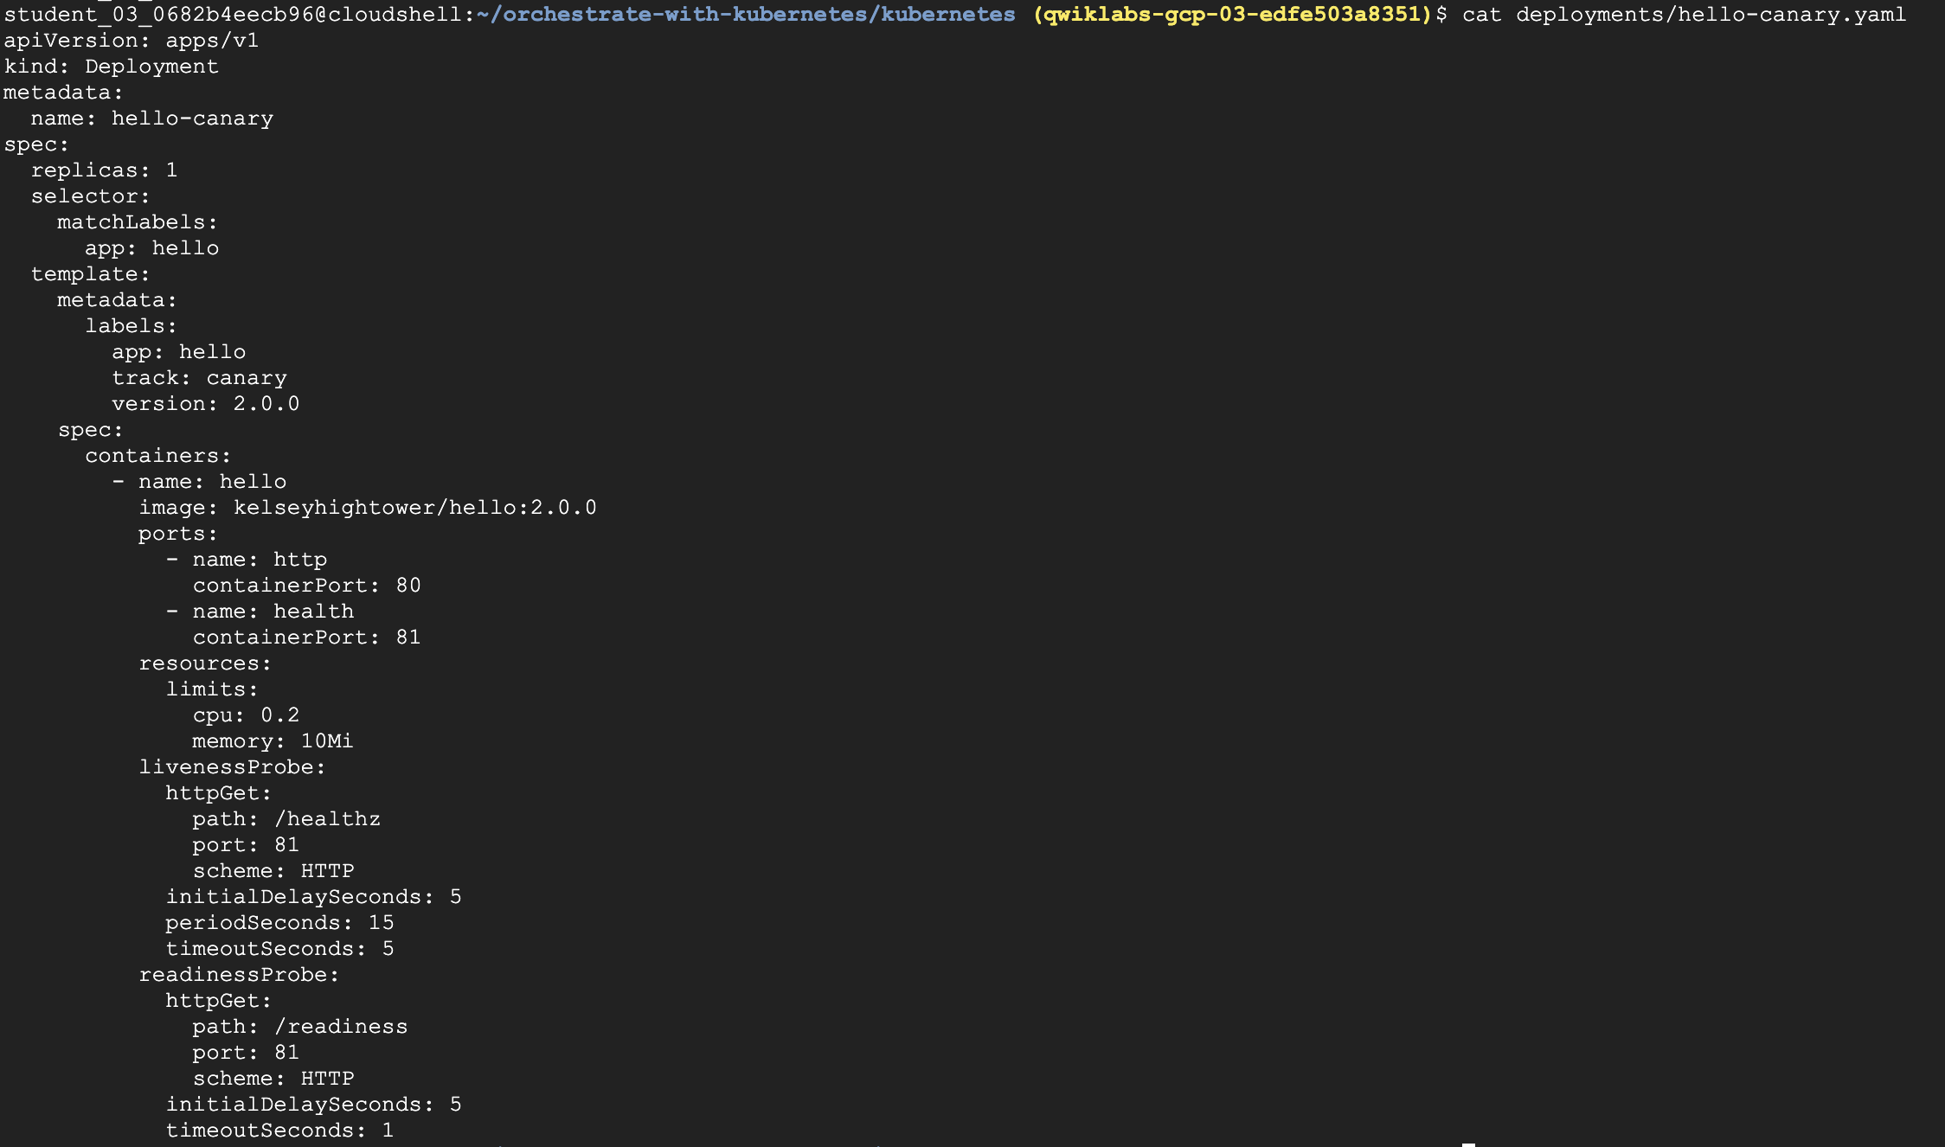Screen dimensions: 1945x1147
Task: Click the kind: Deployment line
Action: coord(111,67)
